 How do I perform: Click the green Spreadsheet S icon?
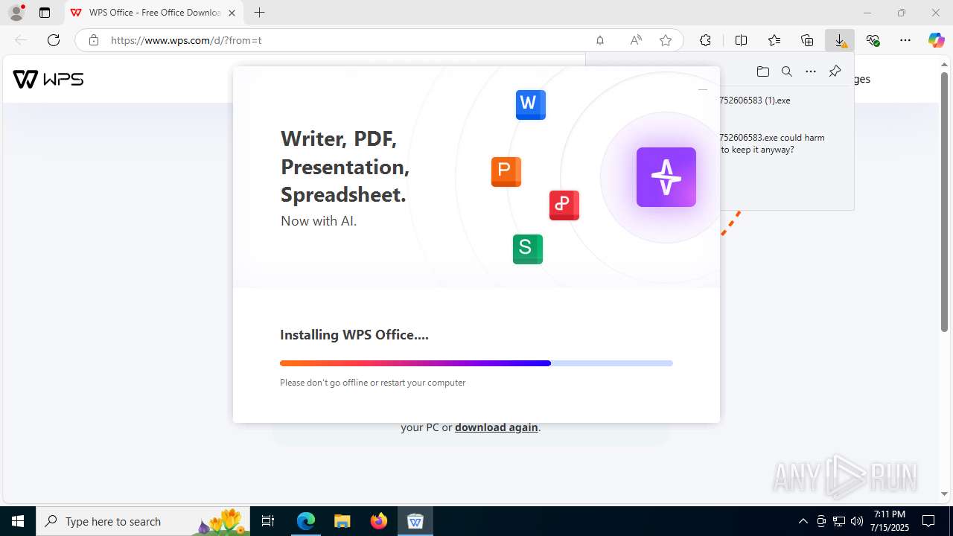[x=527, y=249]
